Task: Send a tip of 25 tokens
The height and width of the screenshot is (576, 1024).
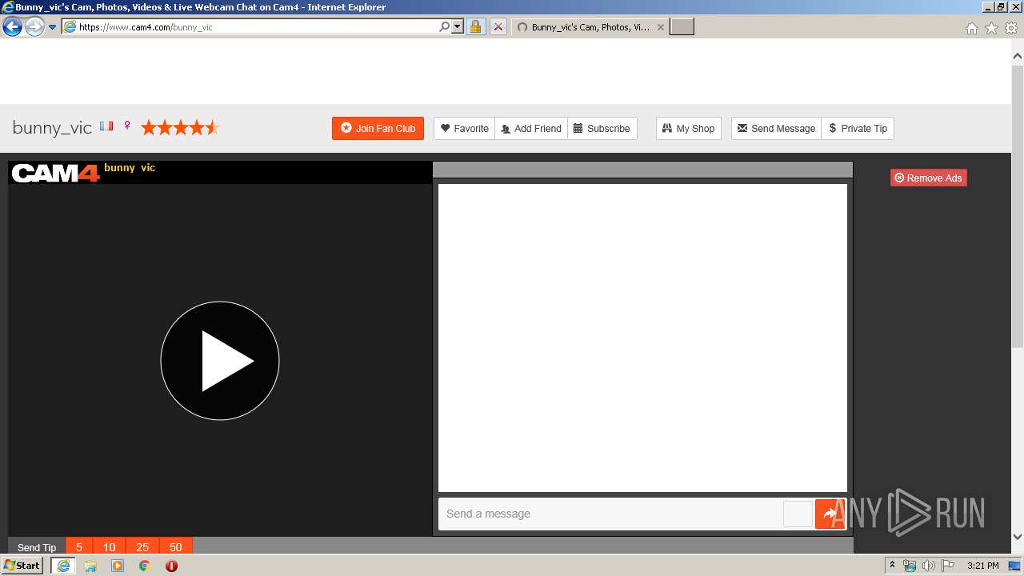Action: 142,547
